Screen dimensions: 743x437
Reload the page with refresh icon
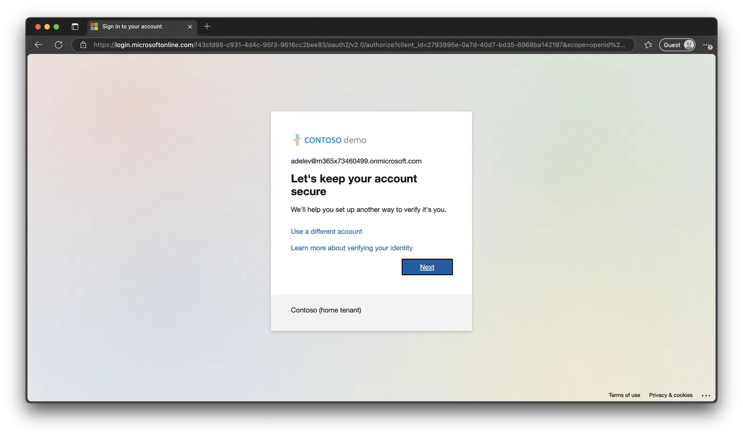coord(58,45)
